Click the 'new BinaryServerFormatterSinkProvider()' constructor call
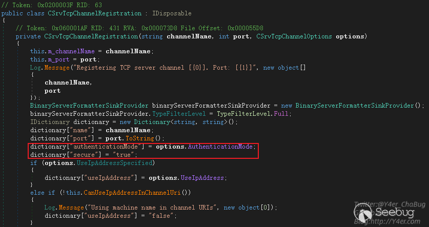This screenshot has height=227, width=429. 352,106
